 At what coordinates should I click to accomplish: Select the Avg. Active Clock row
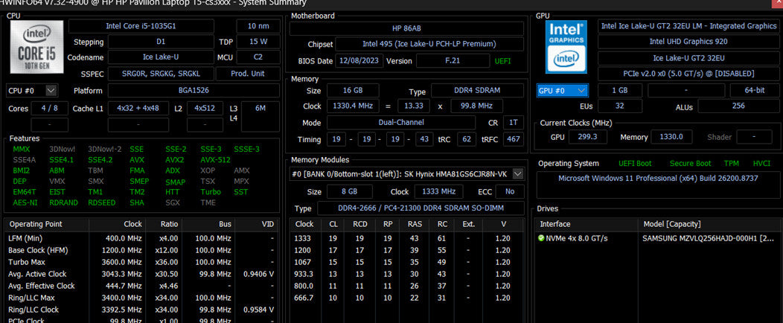[x=141, y=274]
